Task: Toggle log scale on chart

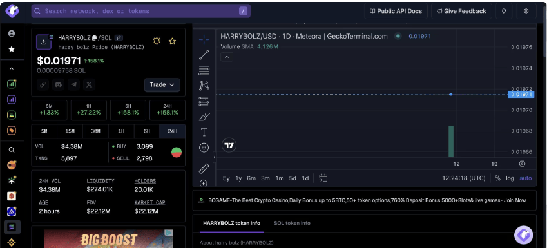Action: point(510,178)
